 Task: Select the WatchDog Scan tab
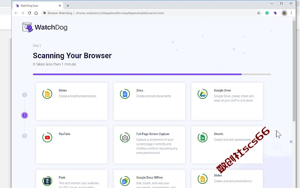click(38, 6)
